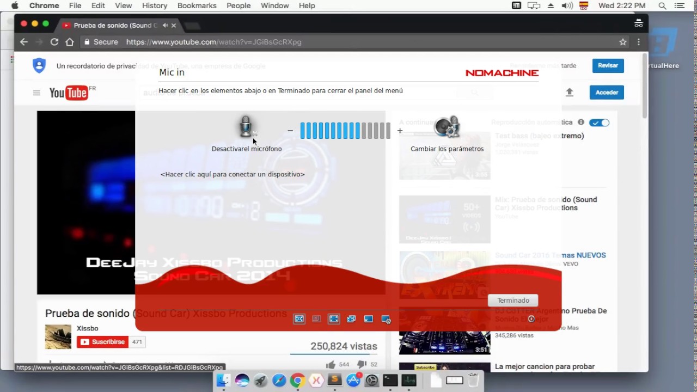Select NoMachine fit-to-window display icon
The width and height of the screenshot is (697, 392).
tap(299, 319)
